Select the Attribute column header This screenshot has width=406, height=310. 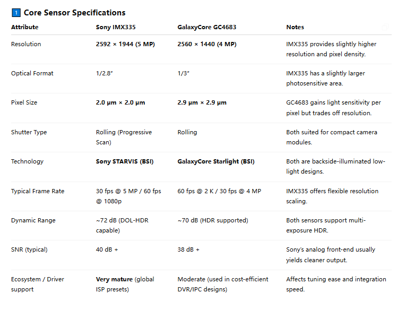[x=24, y=27]
